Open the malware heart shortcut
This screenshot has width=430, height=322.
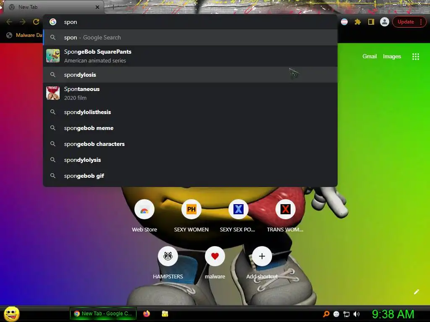tap(215, 256)
